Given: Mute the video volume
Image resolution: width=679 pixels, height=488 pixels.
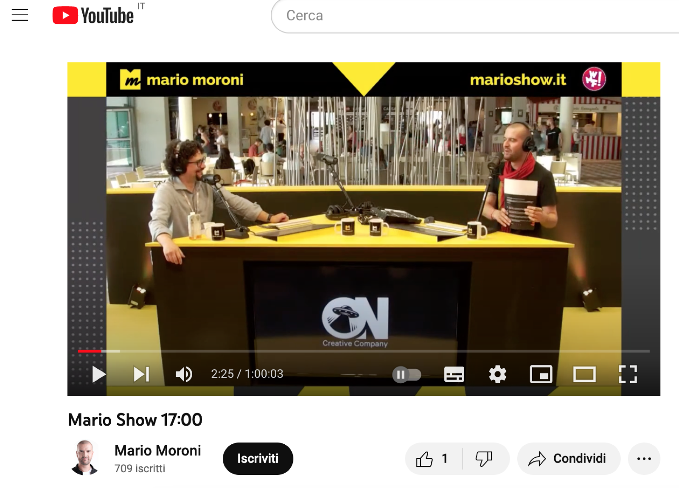Looking at the screenshot, I should [184, 374].
